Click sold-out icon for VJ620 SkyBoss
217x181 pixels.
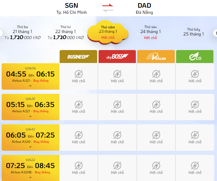117,104
